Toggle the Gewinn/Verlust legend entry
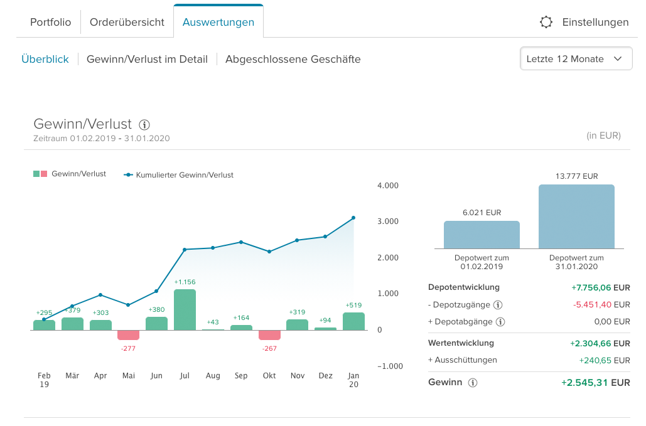 [70, 174]
